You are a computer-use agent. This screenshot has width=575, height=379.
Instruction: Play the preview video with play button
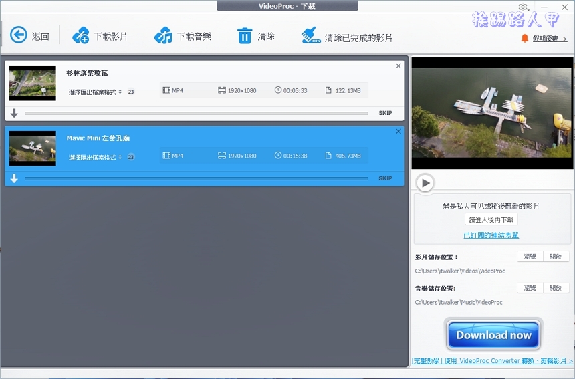point(425,182)
